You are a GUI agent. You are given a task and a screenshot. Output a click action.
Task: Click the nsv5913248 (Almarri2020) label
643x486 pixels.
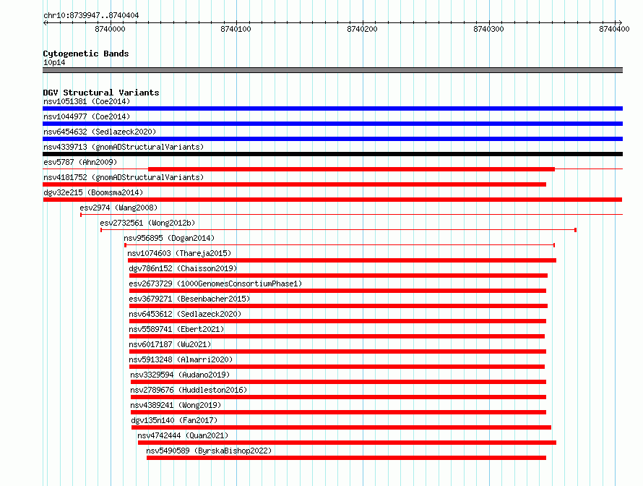tap(181, 359)
